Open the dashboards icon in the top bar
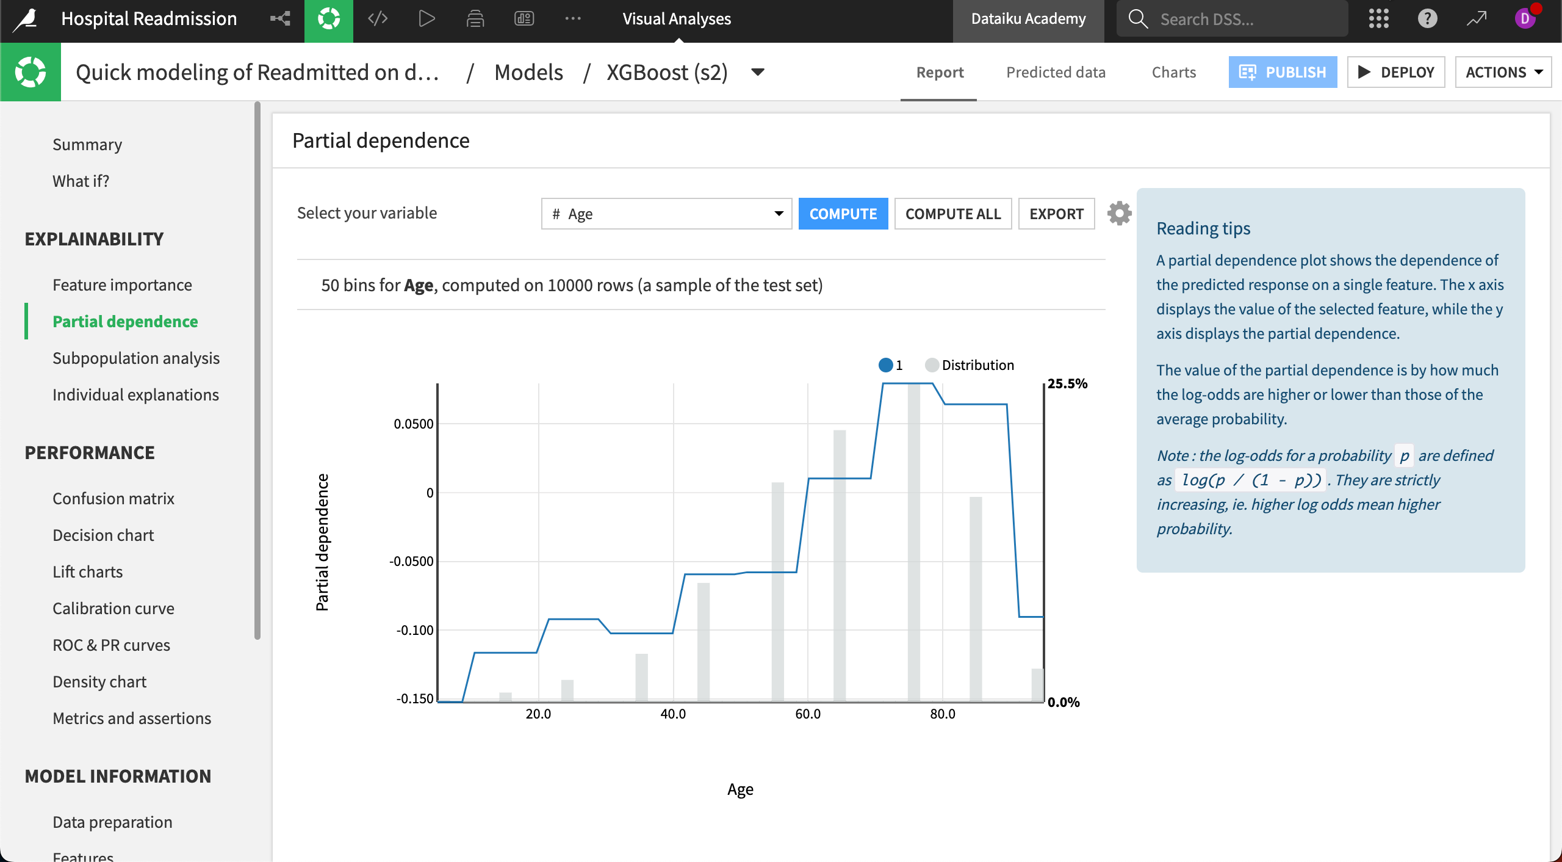Screen dimensions: 1562x862 [524, 18]
